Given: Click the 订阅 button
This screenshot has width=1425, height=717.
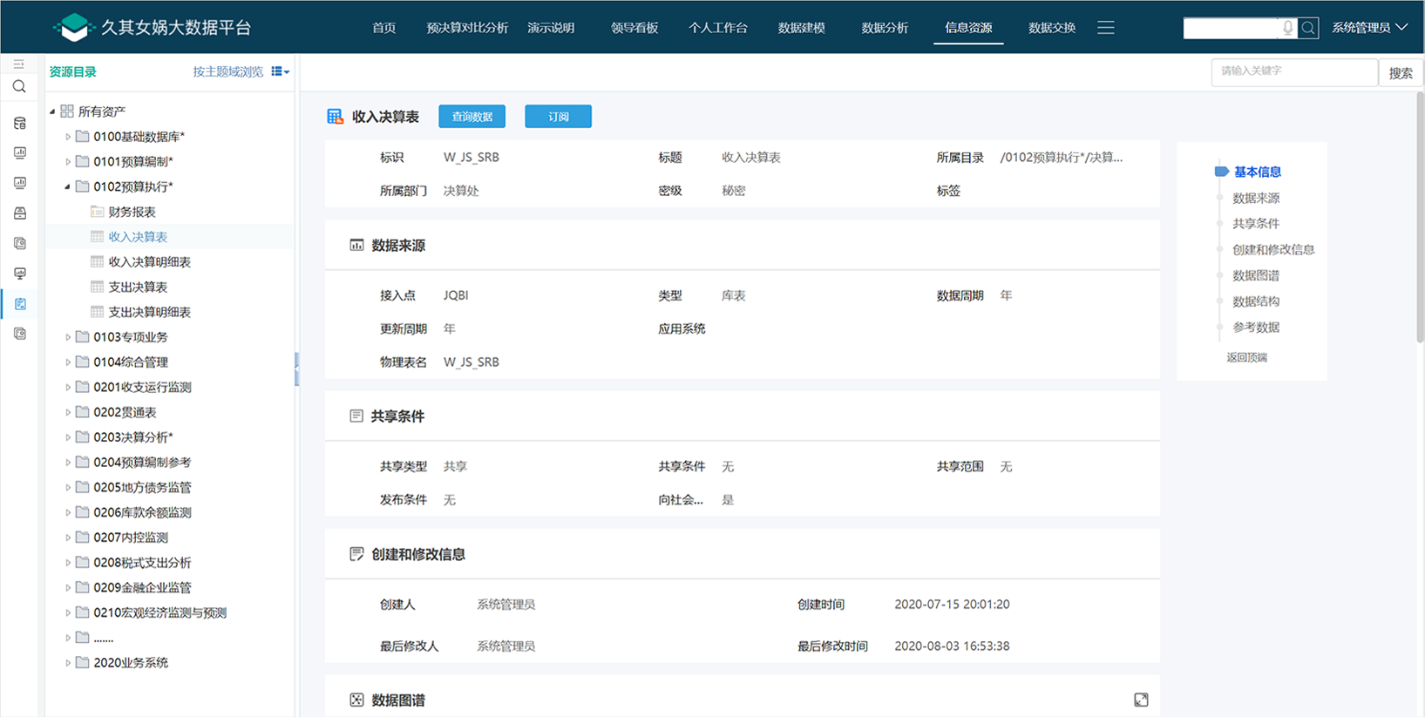Looking at the screenshot, I should point(558,117).
